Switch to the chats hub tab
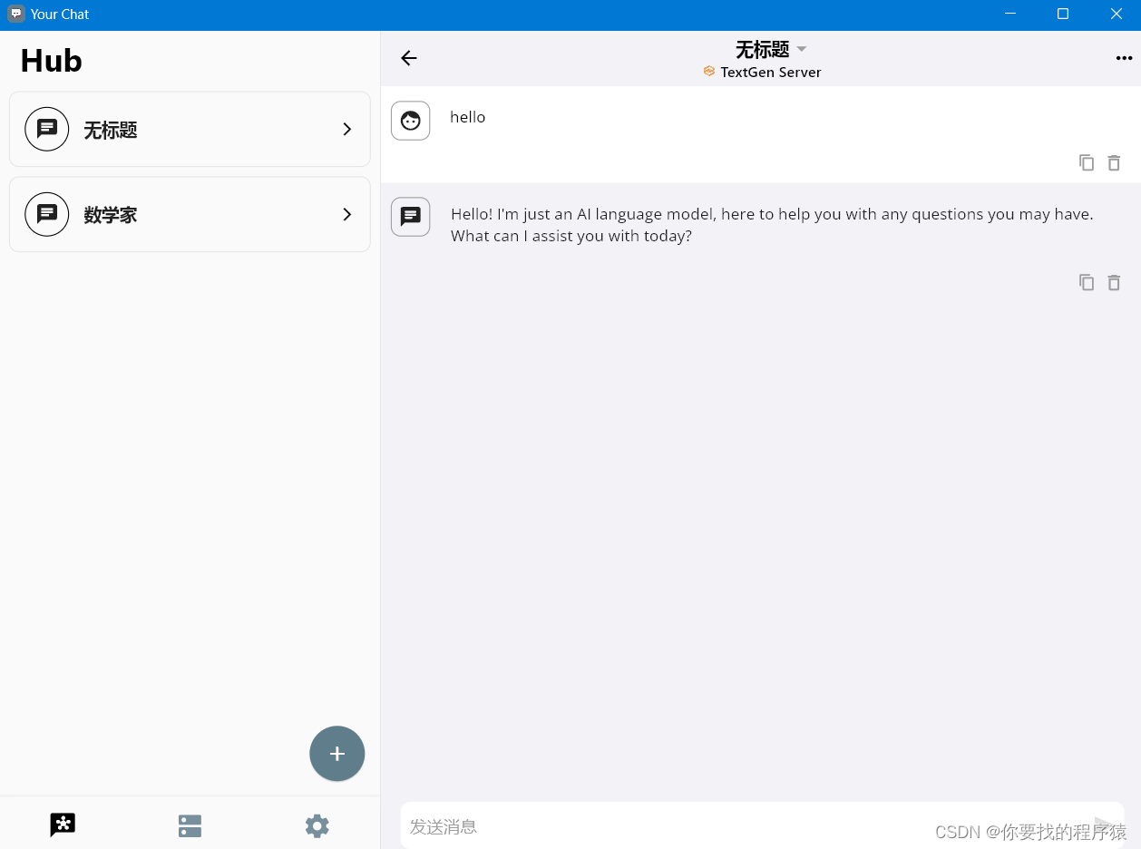Viewport: 1141px width, 849px height. 63,825
